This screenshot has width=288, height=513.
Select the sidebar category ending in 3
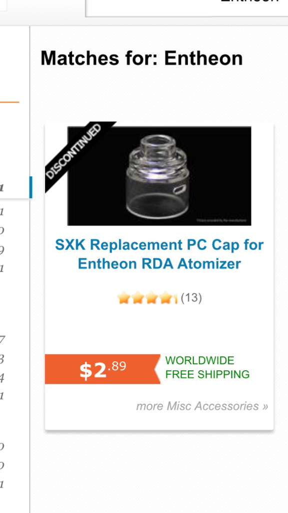pyautogui.click(x=1, y=359)
